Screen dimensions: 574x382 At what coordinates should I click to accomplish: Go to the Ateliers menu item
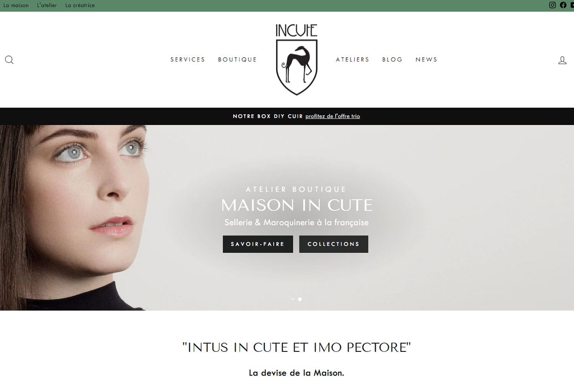[352, 59]
